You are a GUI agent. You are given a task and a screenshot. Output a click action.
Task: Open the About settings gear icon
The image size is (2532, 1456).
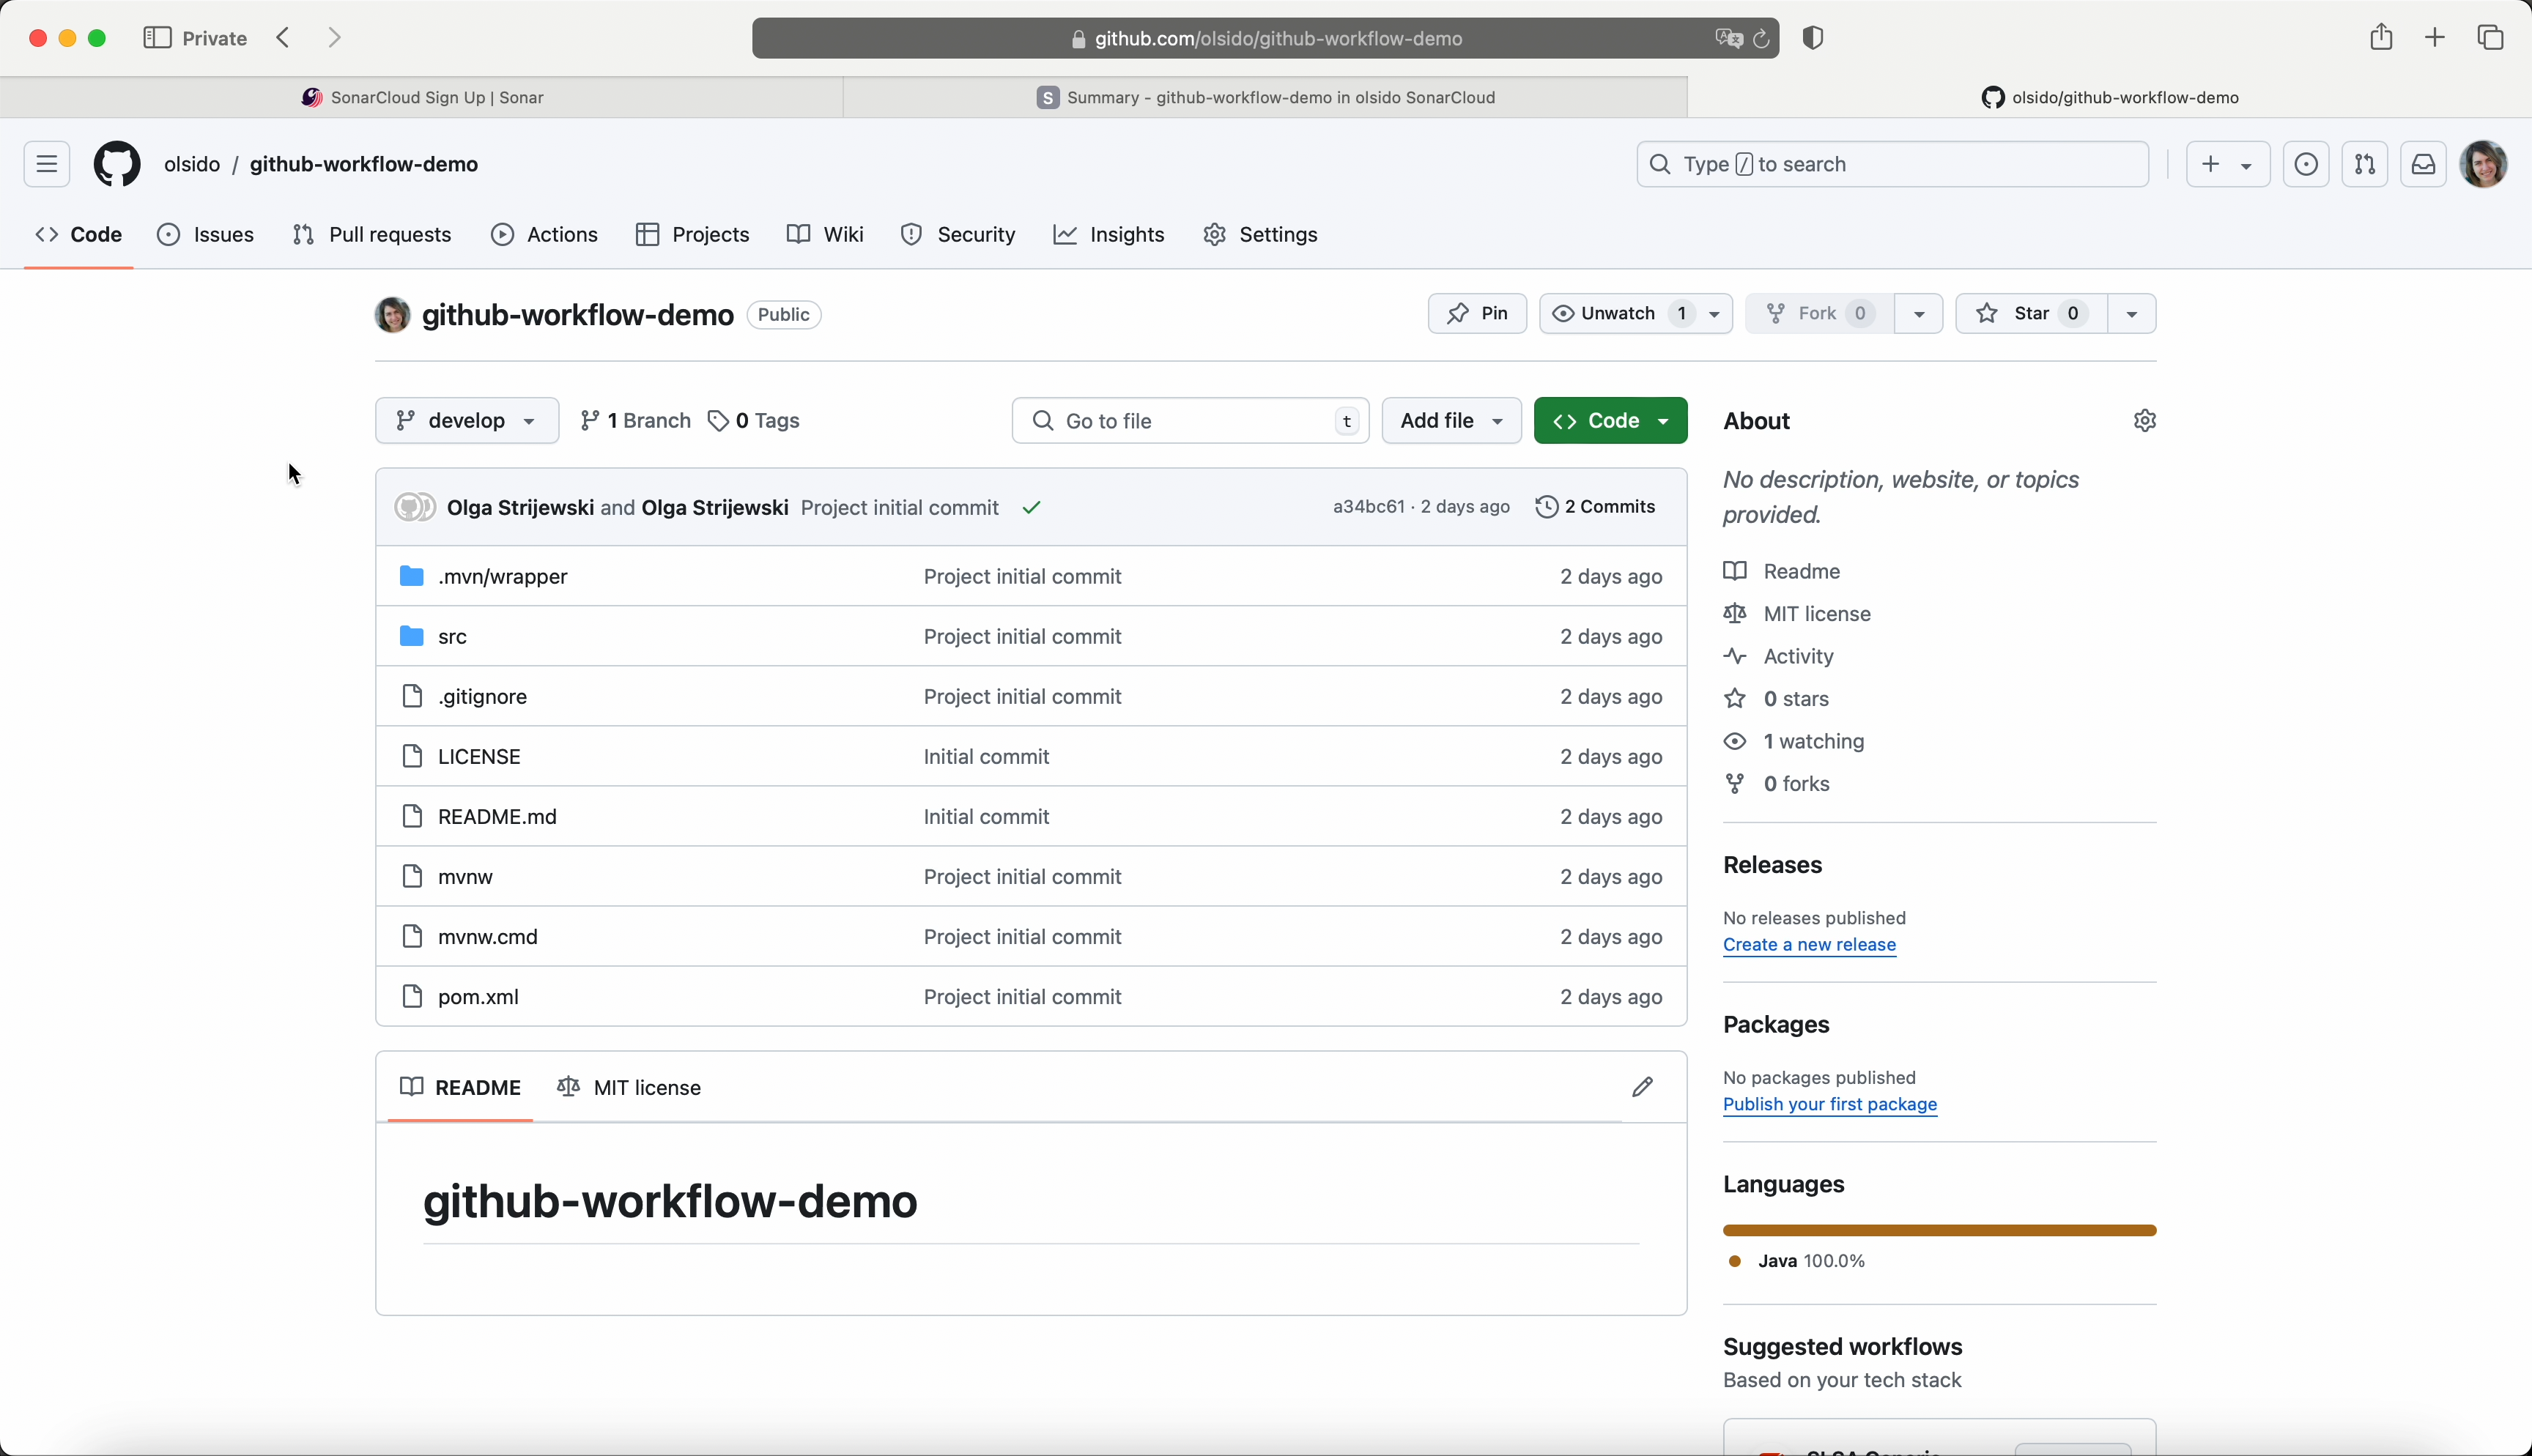[x=2144, y=421]
